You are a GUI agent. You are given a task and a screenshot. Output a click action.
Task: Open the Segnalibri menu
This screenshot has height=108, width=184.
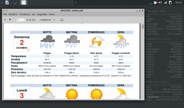[42, 14]
